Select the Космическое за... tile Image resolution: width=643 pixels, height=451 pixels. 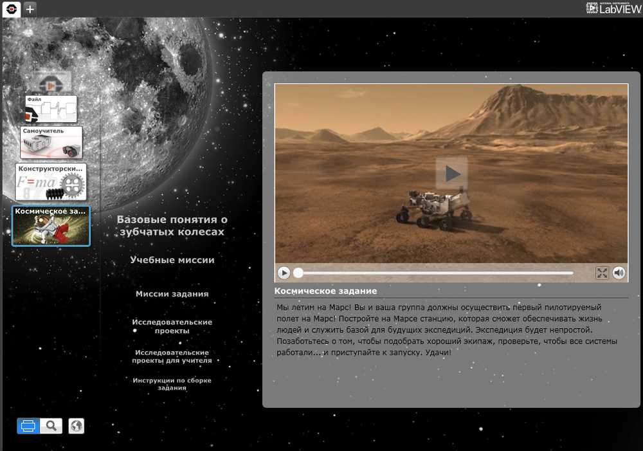(x=51, y=226)
